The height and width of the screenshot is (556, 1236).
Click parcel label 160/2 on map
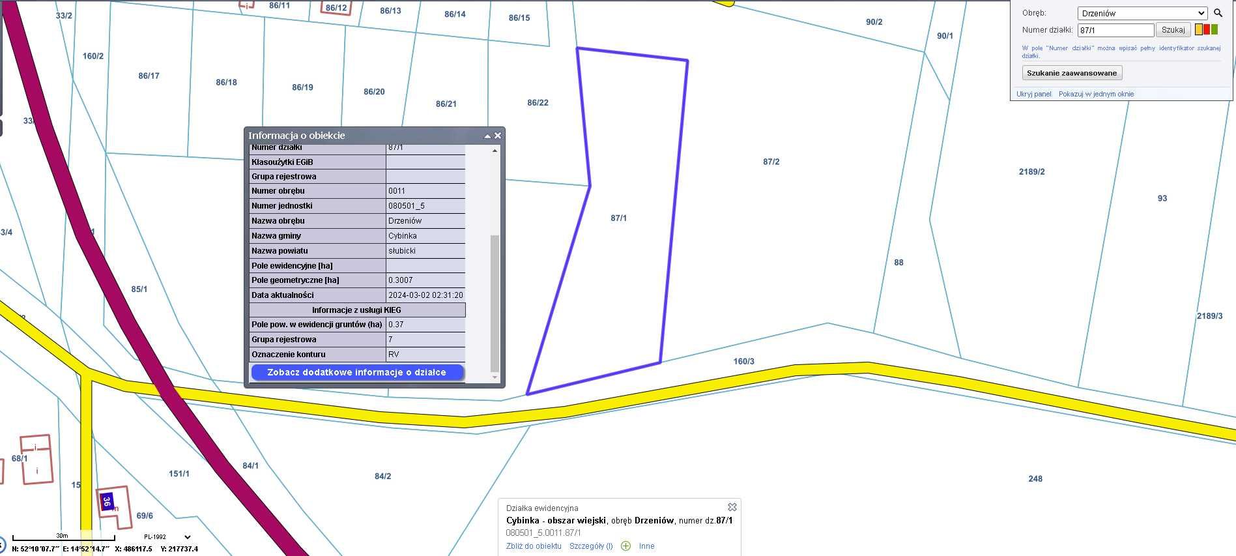[x=93, y=57]
